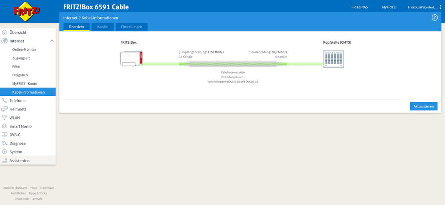
Task: Click the Assistenten wizard icon
Action: click(x=4, y=161)
